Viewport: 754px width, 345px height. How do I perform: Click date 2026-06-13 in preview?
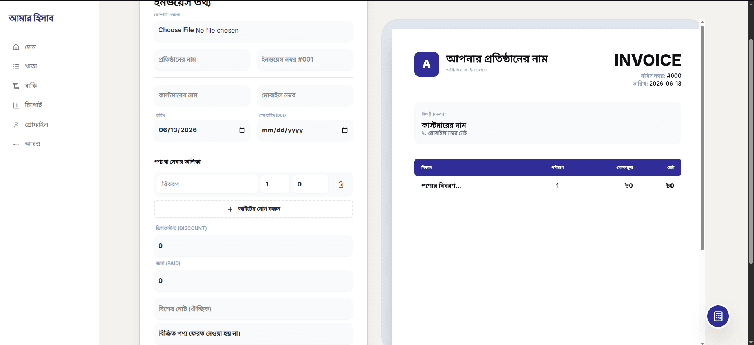click(x=665, y=84)
